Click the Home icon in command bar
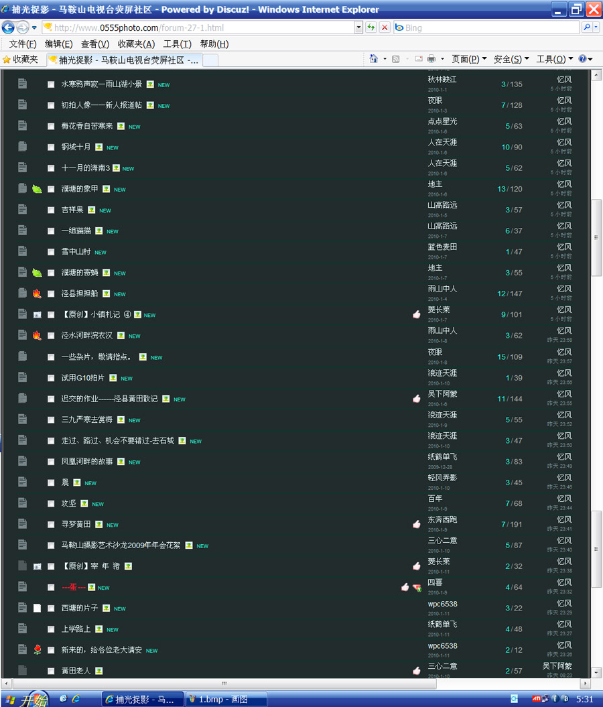Image resolution: width=603 pixels, height=707 pixels. pos(374,59)
